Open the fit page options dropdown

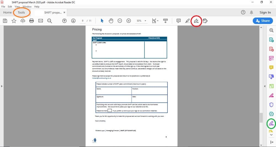155,21
